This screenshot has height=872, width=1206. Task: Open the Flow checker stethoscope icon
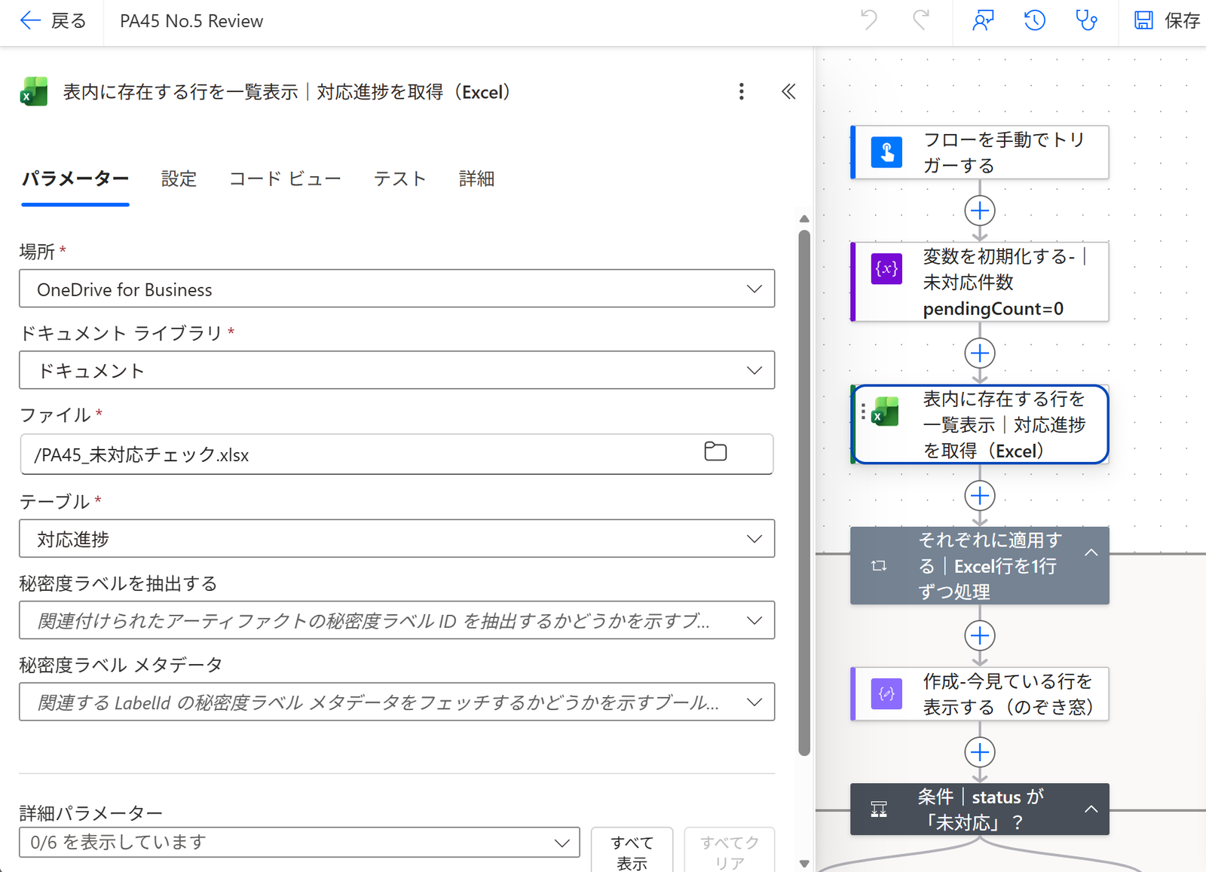[1086, 20]
